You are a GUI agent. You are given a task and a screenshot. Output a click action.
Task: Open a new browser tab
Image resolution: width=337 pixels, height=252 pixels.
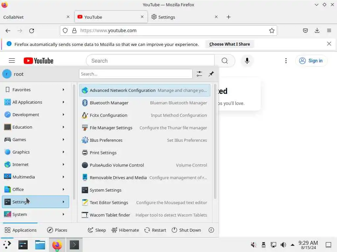point(228,17)
